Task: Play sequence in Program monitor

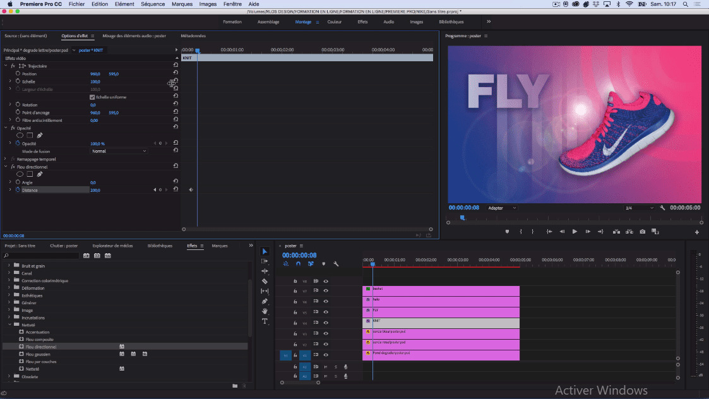Action: click(x=575, y=232)
